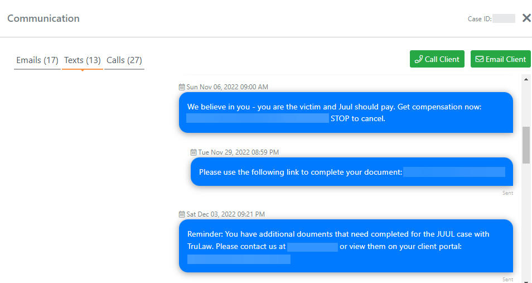The image size is (532, 283).
Task: Click the envelope icon in Email Client
Action: pyautogui.click(x=480, y=59)
